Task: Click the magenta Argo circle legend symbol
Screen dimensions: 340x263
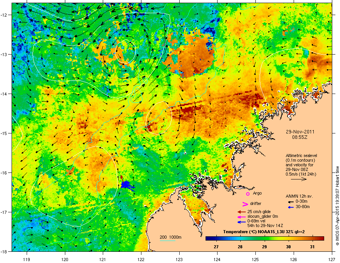Action: point(248,194)
